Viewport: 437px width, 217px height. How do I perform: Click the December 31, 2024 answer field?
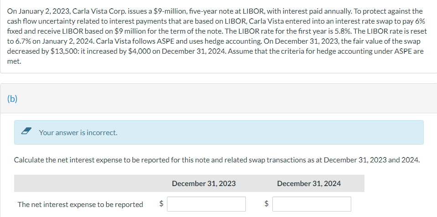312,204
